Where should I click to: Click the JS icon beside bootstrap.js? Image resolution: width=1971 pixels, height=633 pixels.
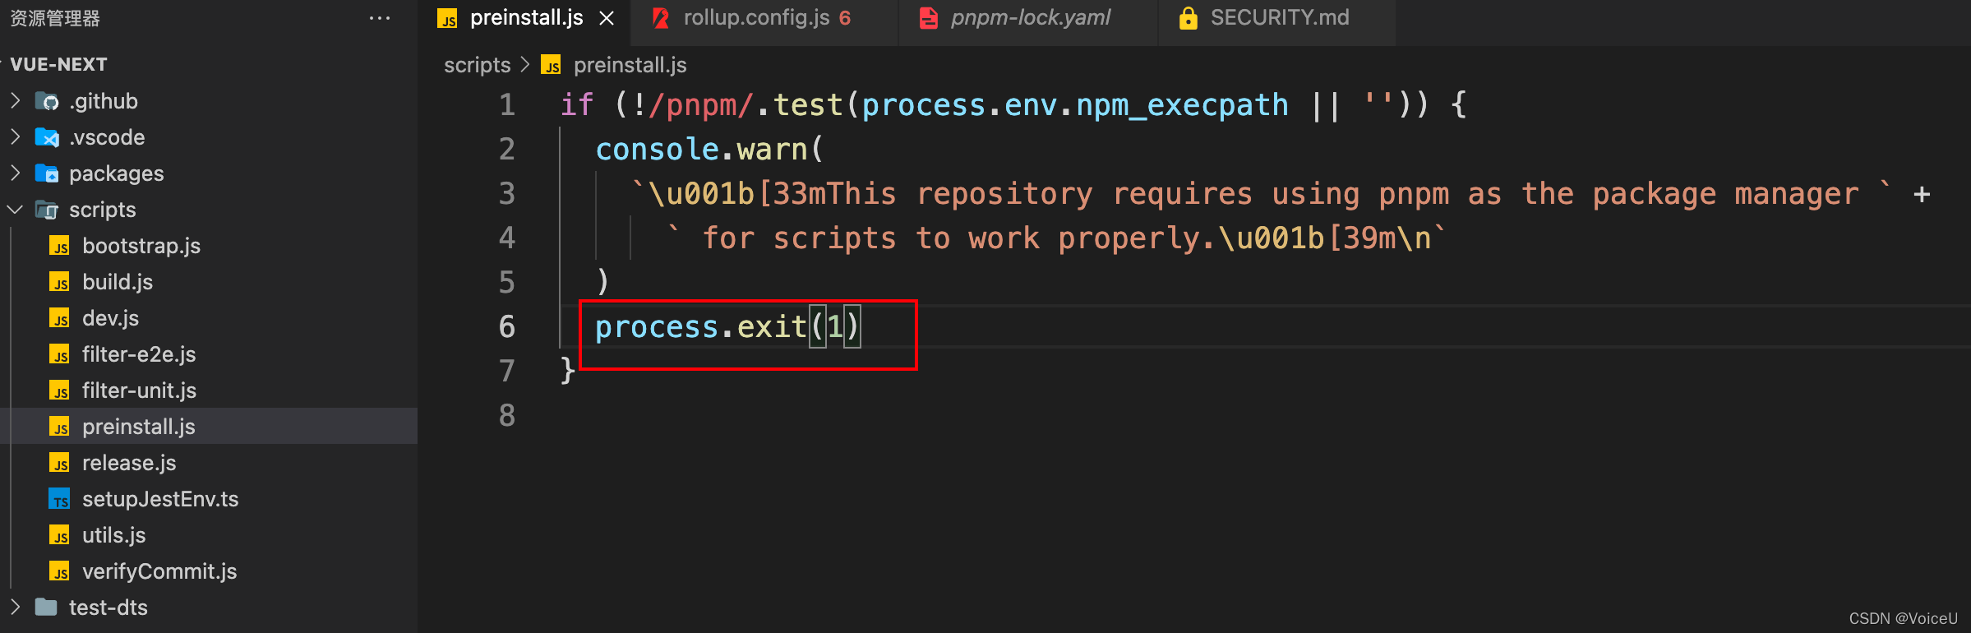click(x=59, y=246)
